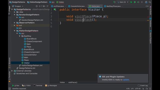Viewport: 160px width, 90px height.
Task: Toggle the 1: Project side tool window
Action: (x=9, y=10)
